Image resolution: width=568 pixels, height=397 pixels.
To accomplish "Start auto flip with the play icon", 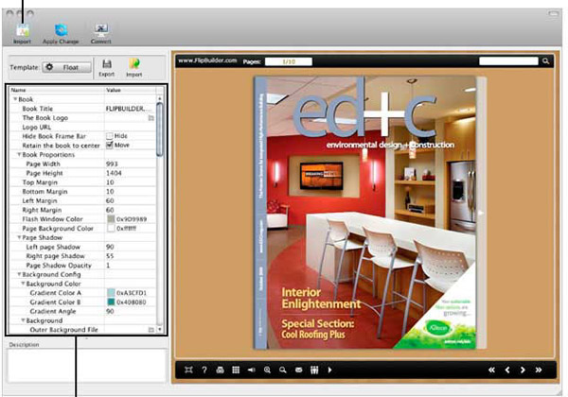I will coord(329,370).
